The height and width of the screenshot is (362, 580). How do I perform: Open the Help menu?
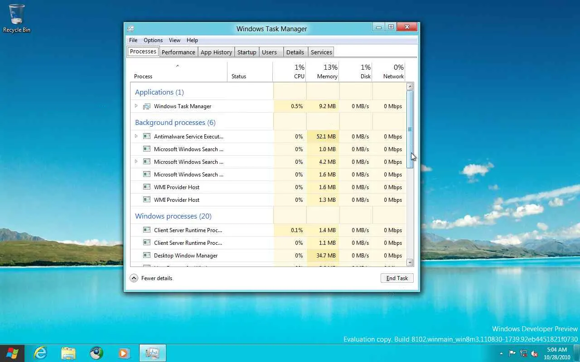click(192, 40)
